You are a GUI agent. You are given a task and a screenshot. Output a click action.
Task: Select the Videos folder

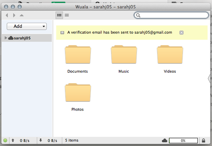point(170,54)
